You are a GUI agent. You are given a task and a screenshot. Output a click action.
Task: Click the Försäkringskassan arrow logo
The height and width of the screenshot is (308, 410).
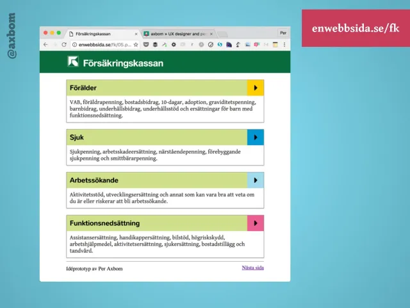coord(73,62)
